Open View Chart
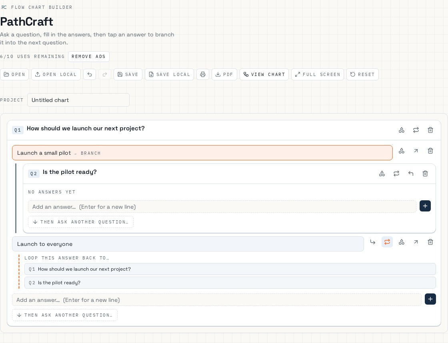448x343 pixels. tap(264, 74)
